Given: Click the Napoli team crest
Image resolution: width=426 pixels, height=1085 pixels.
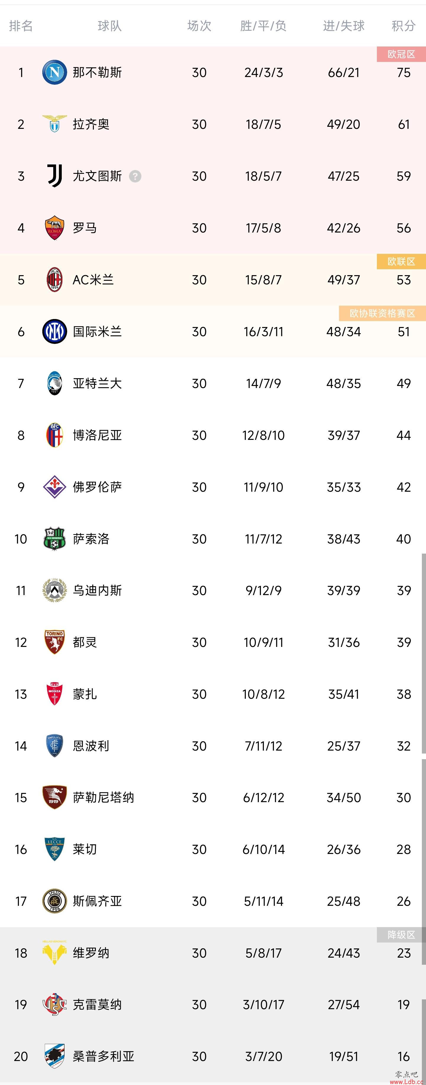Looking at the screenshot, I should pos(55,72).
